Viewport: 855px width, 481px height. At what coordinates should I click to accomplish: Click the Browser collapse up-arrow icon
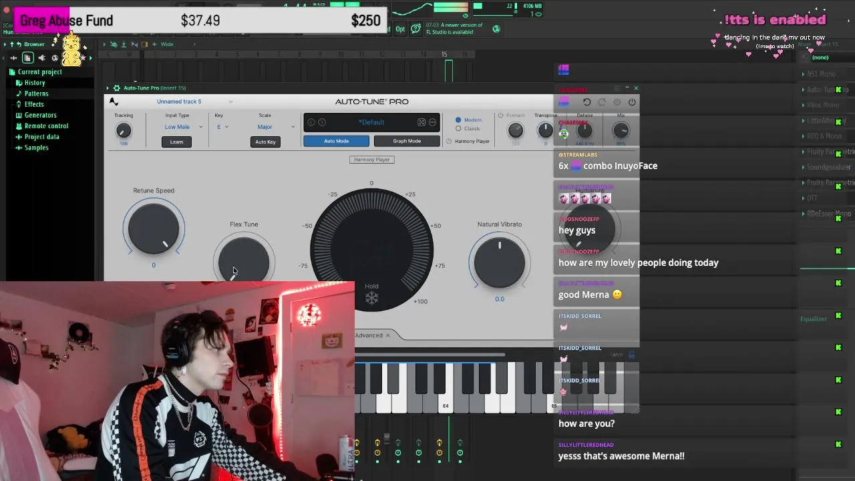pos(12,45)
